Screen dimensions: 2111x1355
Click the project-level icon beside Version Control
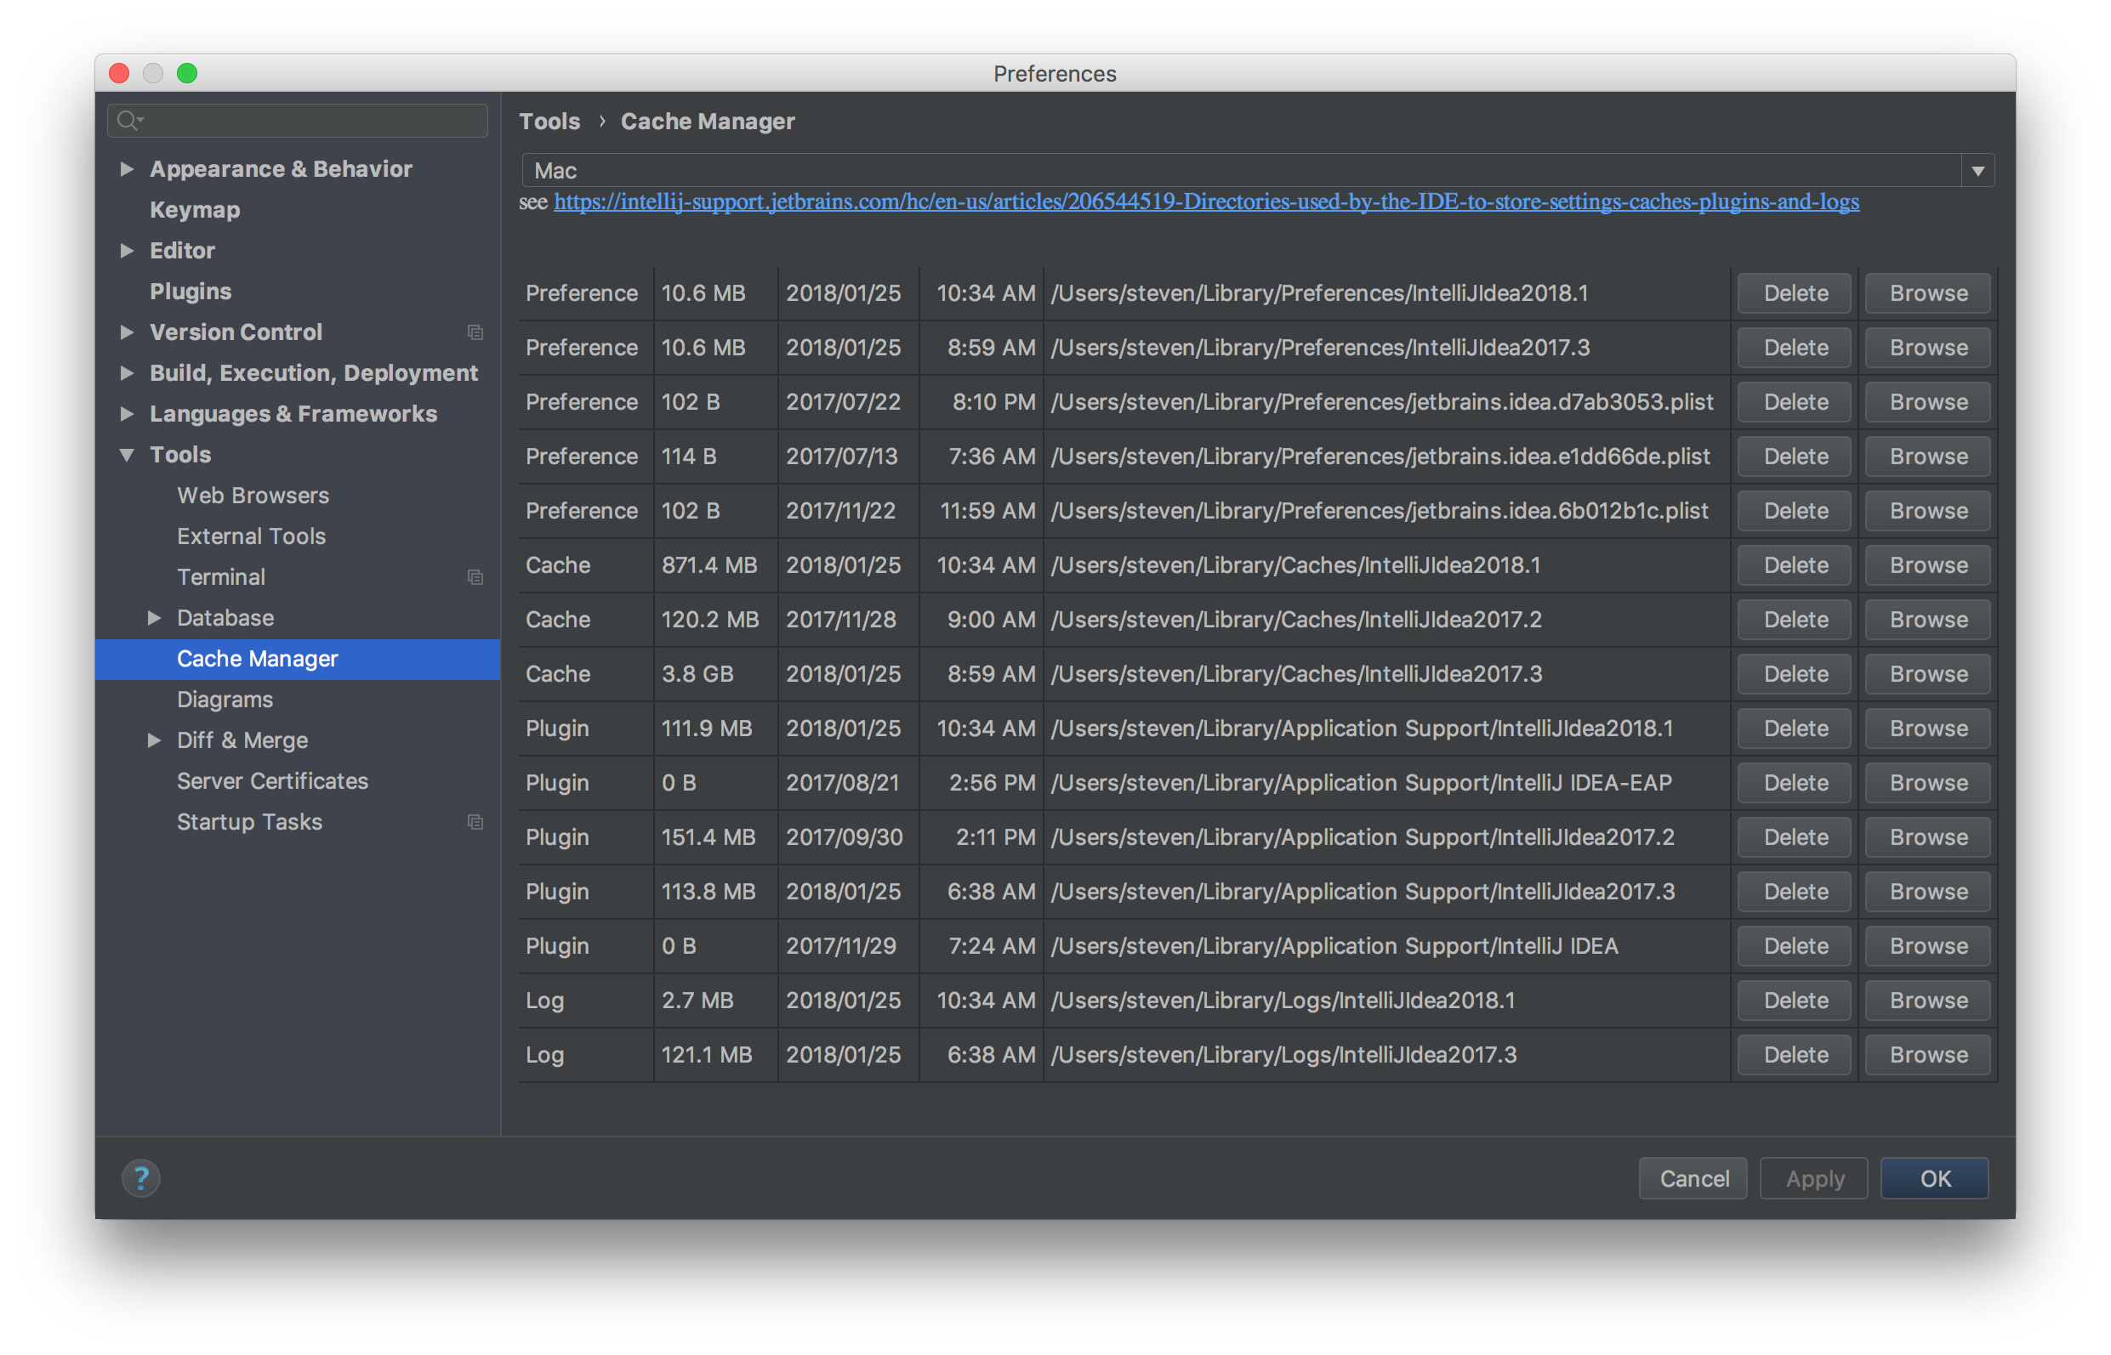click(x=475, y=332)
